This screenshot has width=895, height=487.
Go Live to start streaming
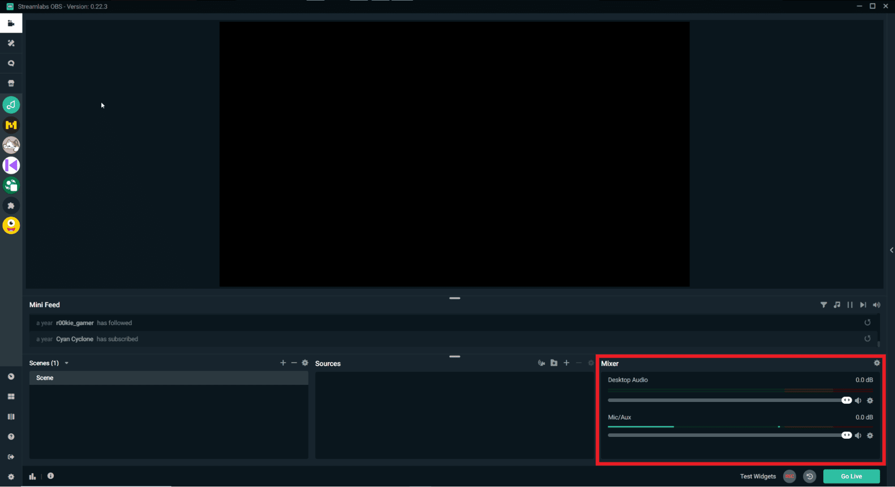[852, 476]
